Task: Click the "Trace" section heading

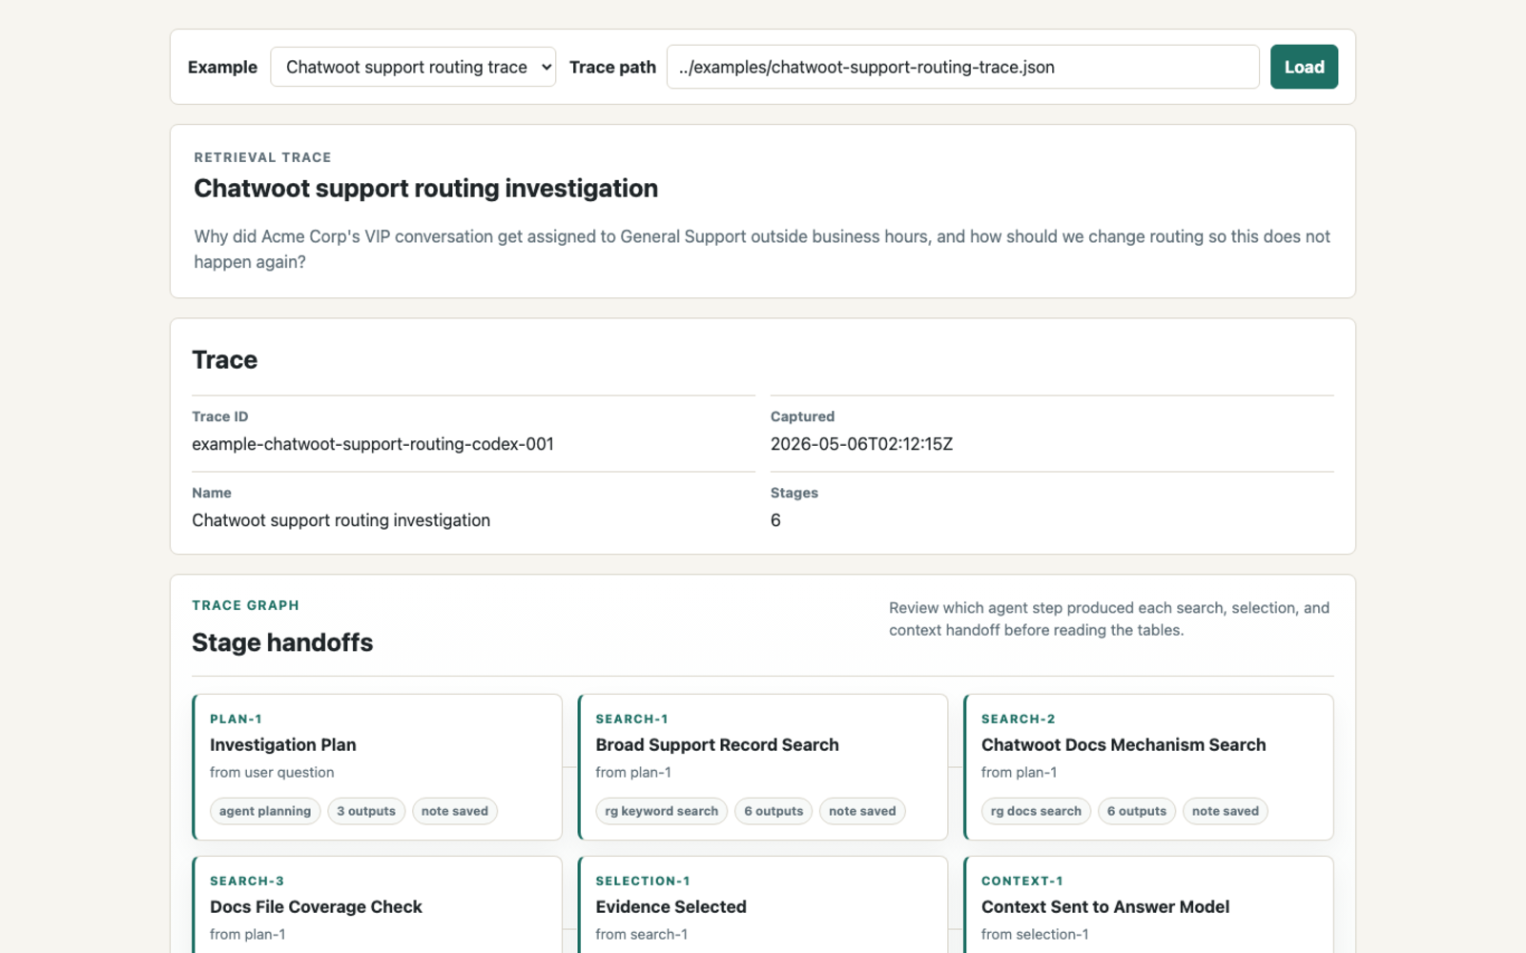Action: [224, 360]
